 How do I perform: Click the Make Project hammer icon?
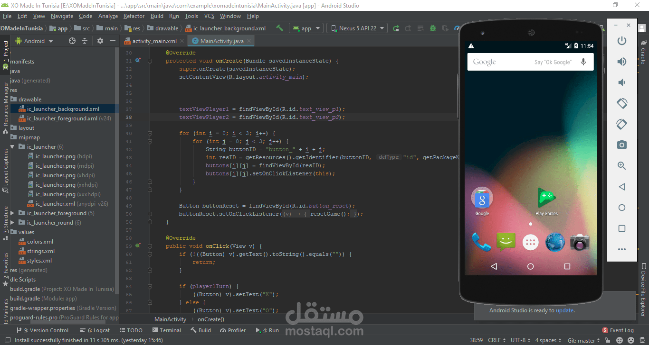[280, 28]
